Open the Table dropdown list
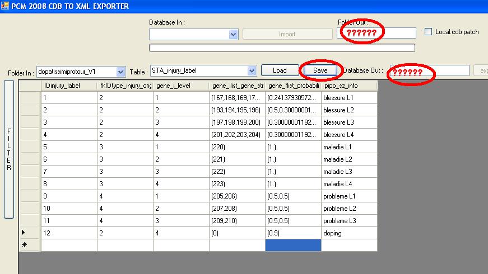Image resolution: width=488 pixels, height=274 pixels. click(x=252, y=71)
